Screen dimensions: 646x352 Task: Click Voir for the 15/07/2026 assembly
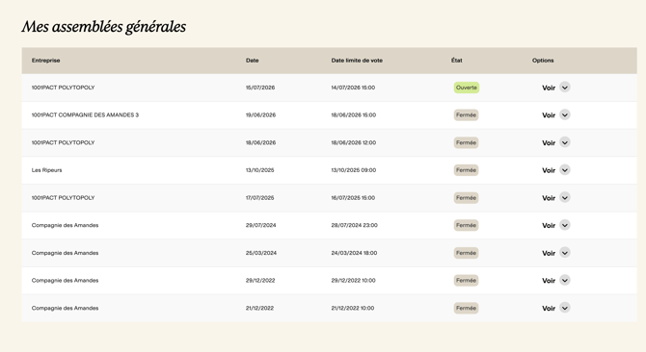pos(549,88)
